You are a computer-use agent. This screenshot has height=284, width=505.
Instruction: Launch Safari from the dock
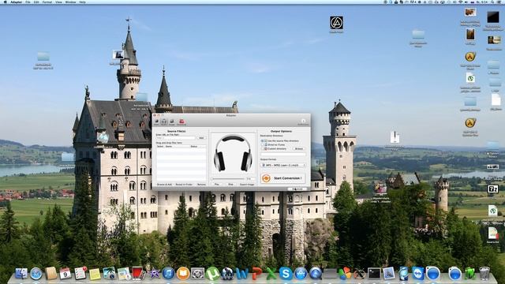click(36, 274)
